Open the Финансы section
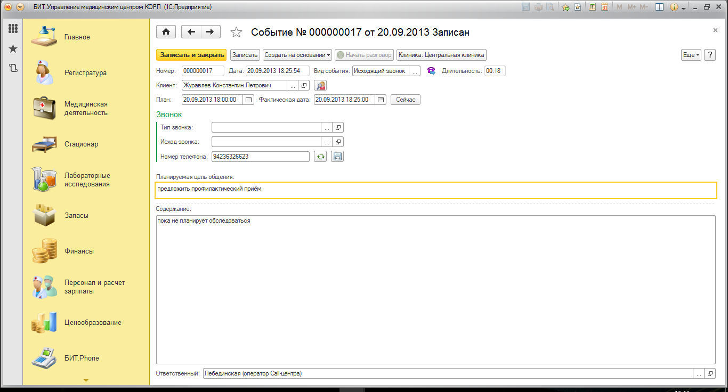728x392 pixels. point(79,251)
